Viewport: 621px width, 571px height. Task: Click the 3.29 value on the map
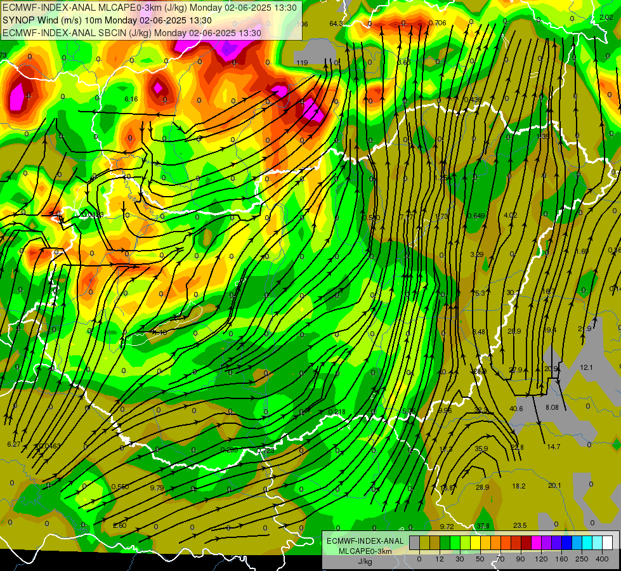477,254
